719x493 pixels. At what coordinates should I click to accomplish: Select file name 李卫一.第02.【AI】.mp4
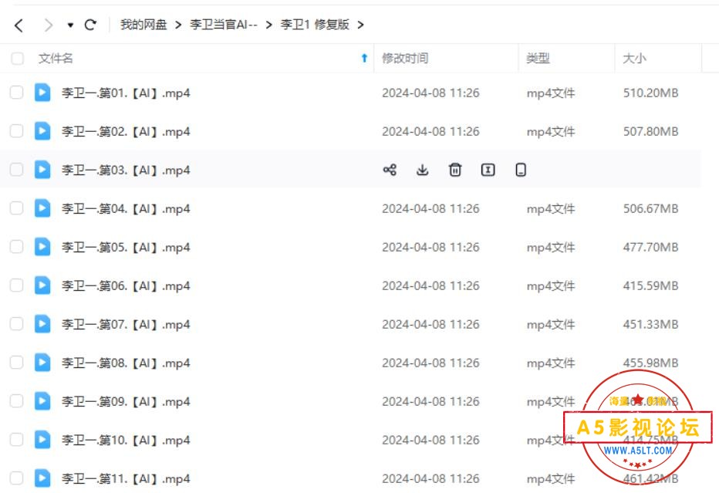click(x=126, y=132)
